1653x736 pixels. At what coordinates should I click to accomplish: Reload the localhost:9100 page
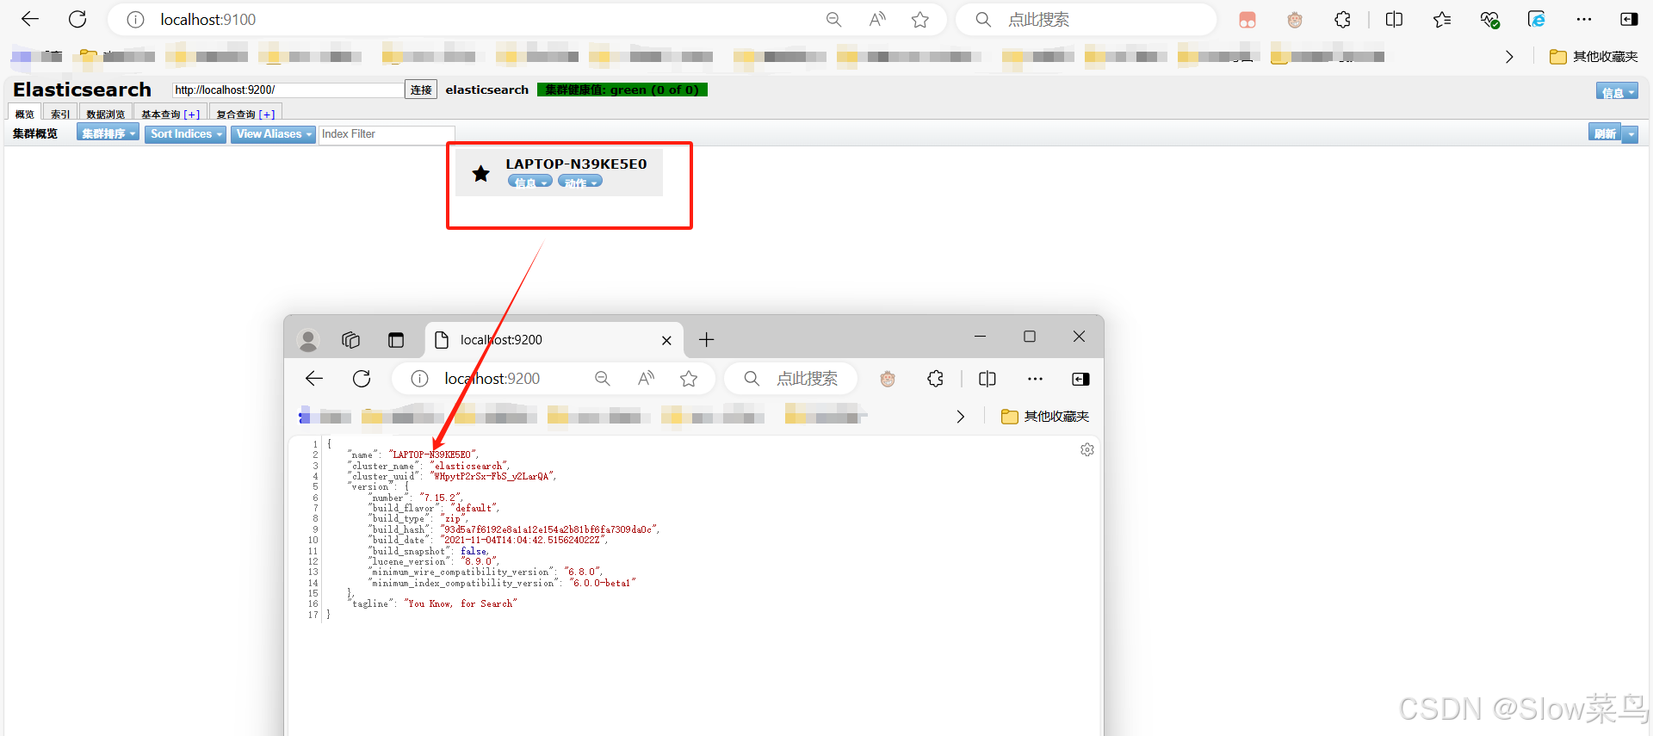click(x=77, y=19)
